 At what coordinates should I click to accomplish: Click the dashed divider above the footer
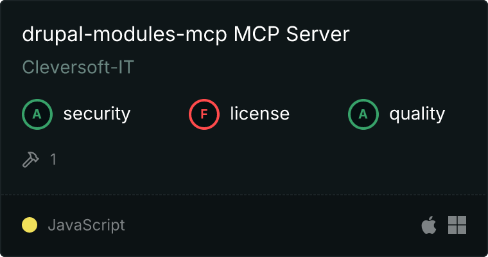(244, 195)
